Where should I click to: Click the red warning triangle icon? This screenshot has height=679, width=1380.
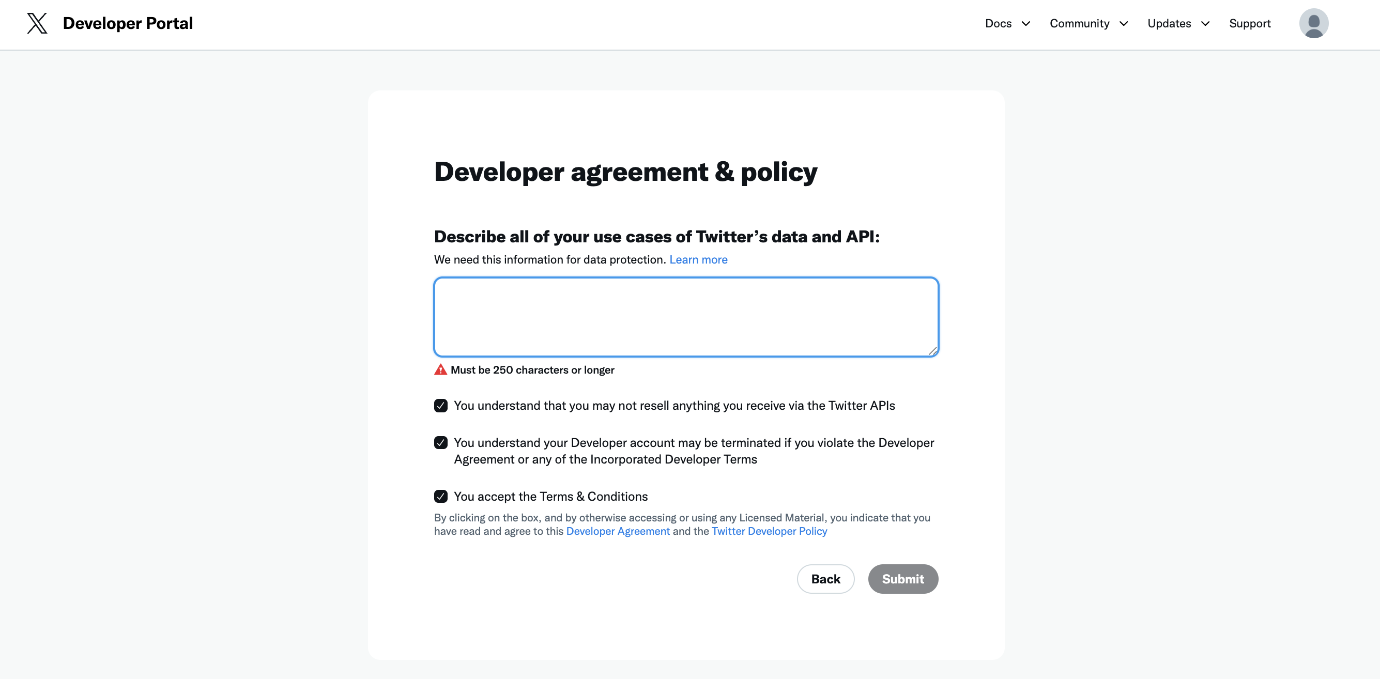(x=440, y=369)
